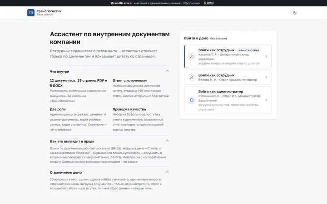Viewport: 327px width, 204px height.
Task: Click shield icon for administrator Рябинина
Action: (192, 100)
